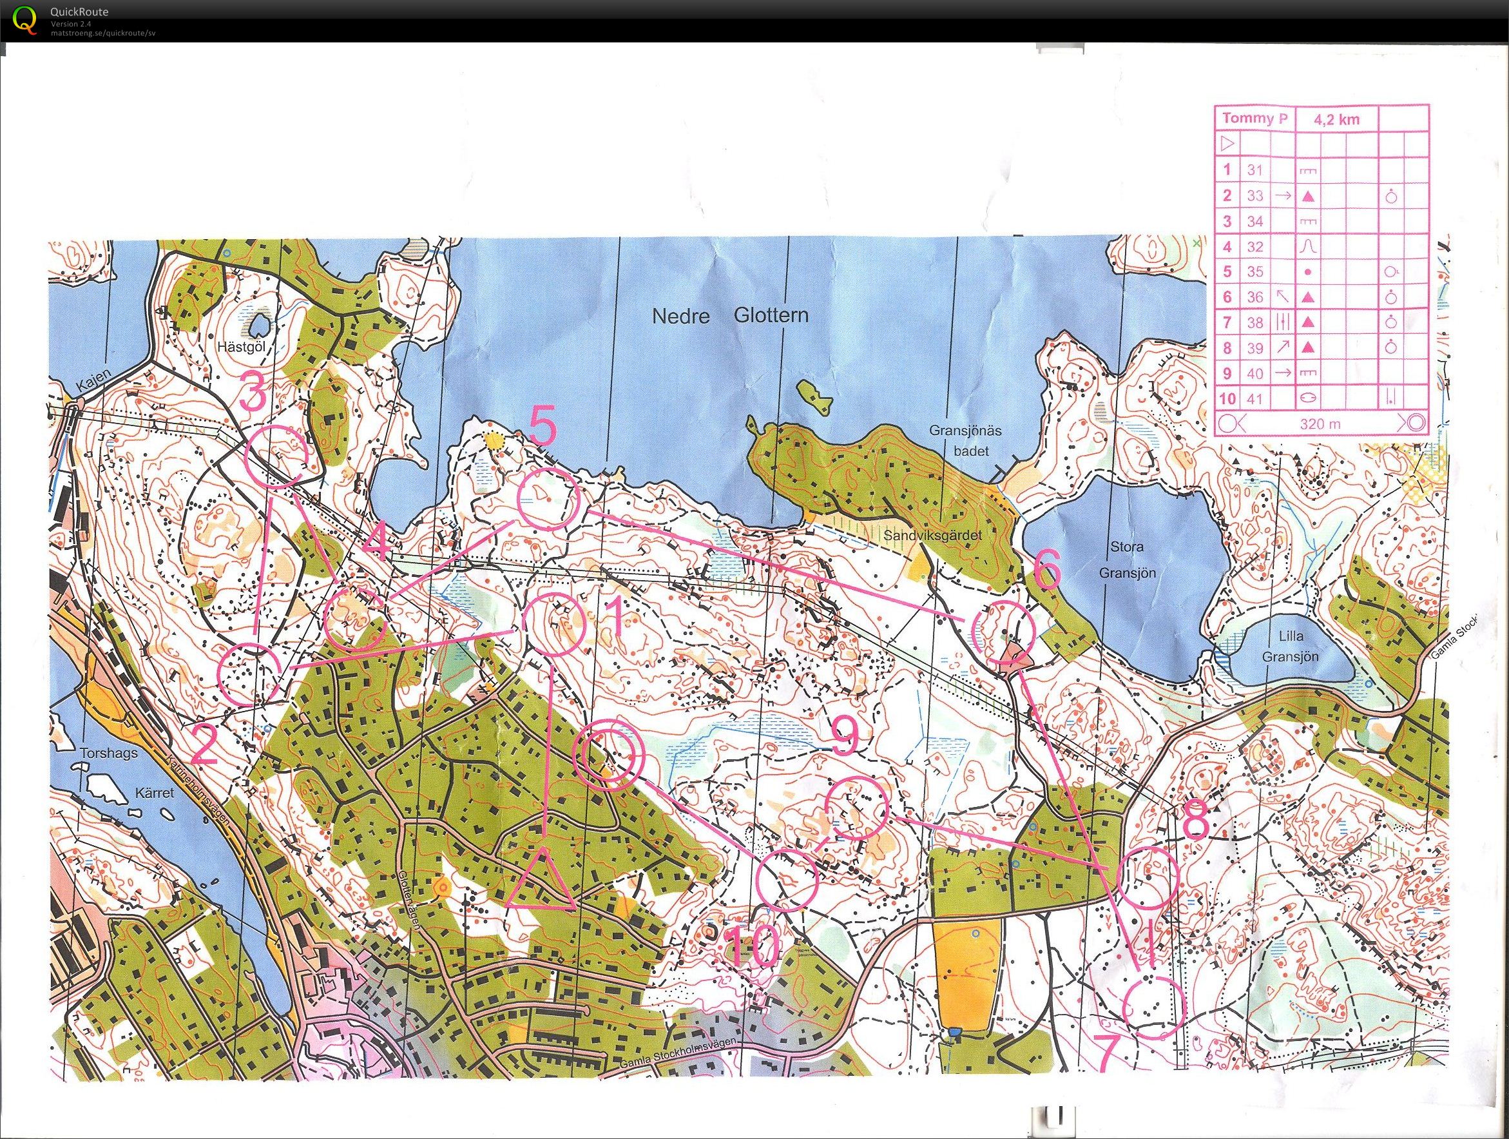Image resolution: width=1509 pixels, height=1139 pixels.
Task: Click the large pink number 9 on map
Action: 844,735
